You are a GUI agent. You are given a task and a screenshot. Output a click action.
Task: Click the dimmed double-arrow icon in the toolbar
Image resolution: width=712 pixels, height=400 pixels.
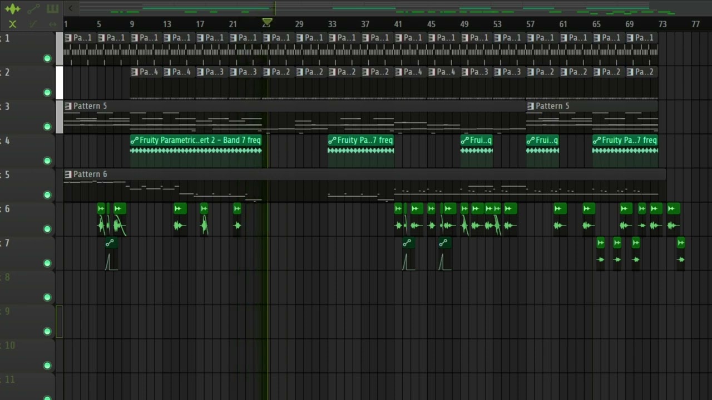[x=52, y=24]
